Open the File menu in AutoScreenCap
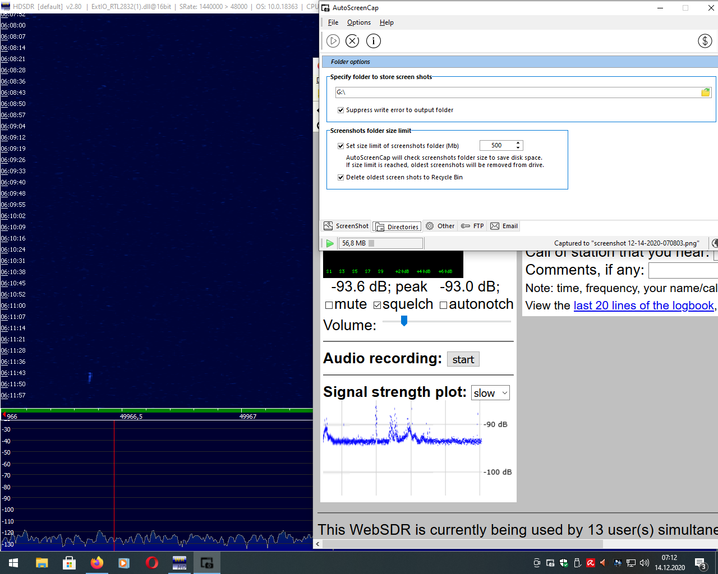This screenshot has height=574, width=718. click(x=333, y=22)
